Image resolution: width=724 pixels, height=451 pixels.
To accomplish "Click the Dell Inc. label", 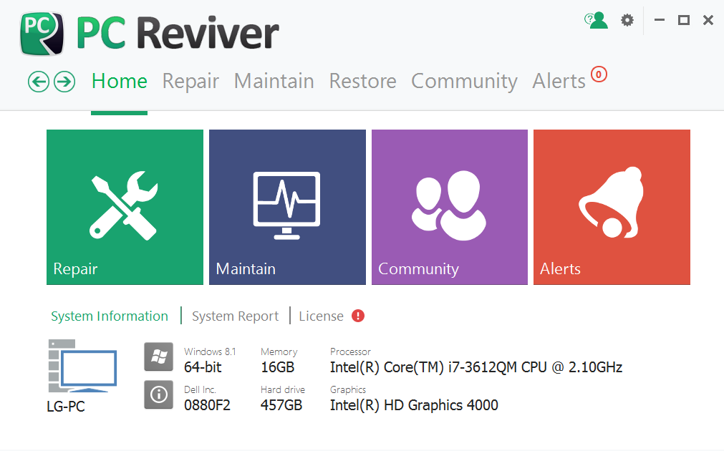I will [200, 389].
